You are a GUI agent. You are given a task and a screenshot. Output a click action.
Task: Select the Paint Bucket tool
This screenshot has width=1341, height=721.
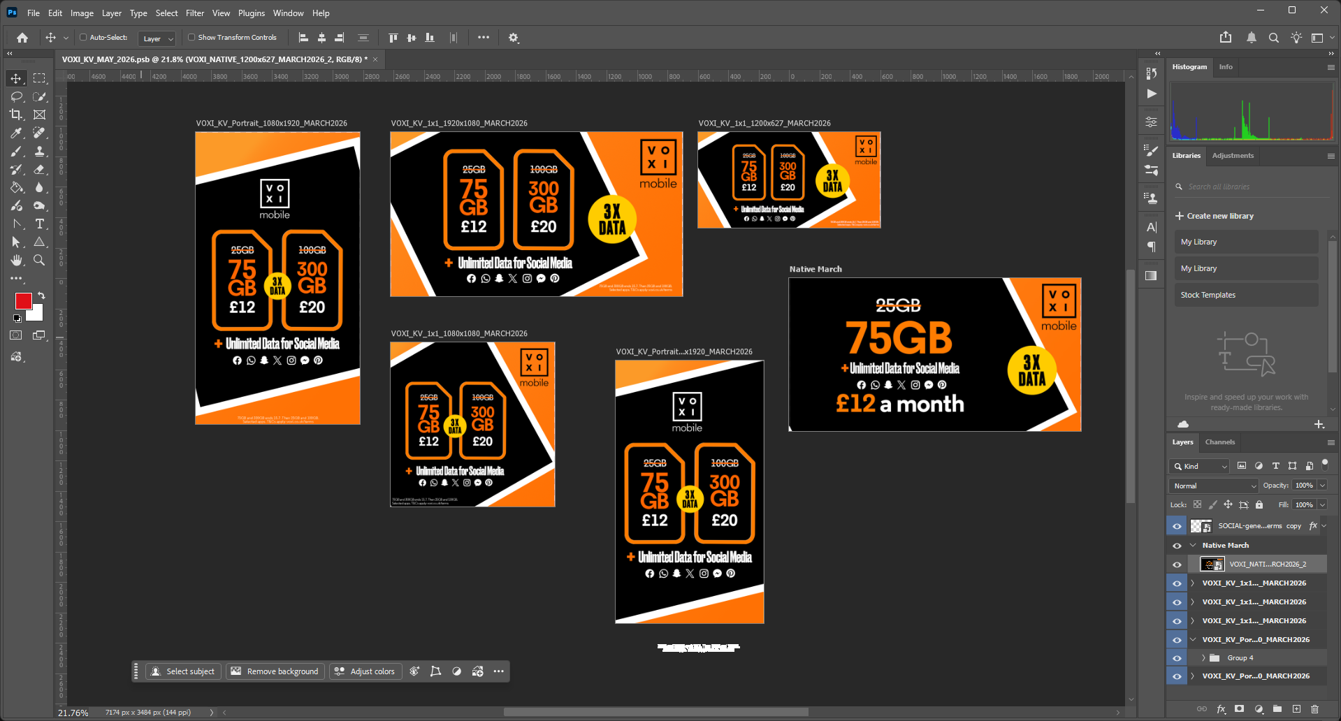tap(16, 187)
